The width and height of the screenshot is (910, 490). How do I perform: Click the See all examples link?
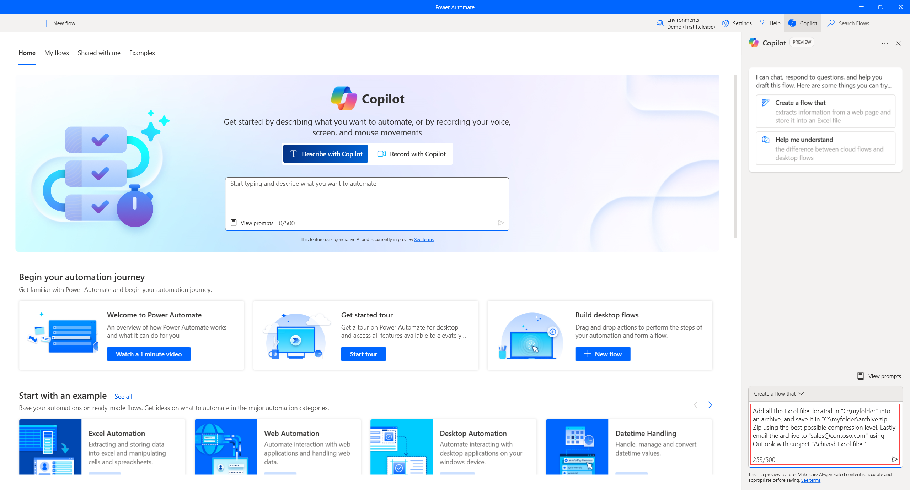(123, 396)
